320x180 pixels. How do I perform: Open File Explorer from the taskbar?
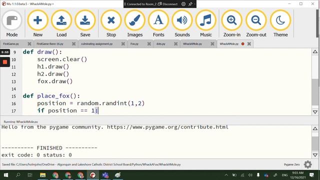click(x=42, y=175)
